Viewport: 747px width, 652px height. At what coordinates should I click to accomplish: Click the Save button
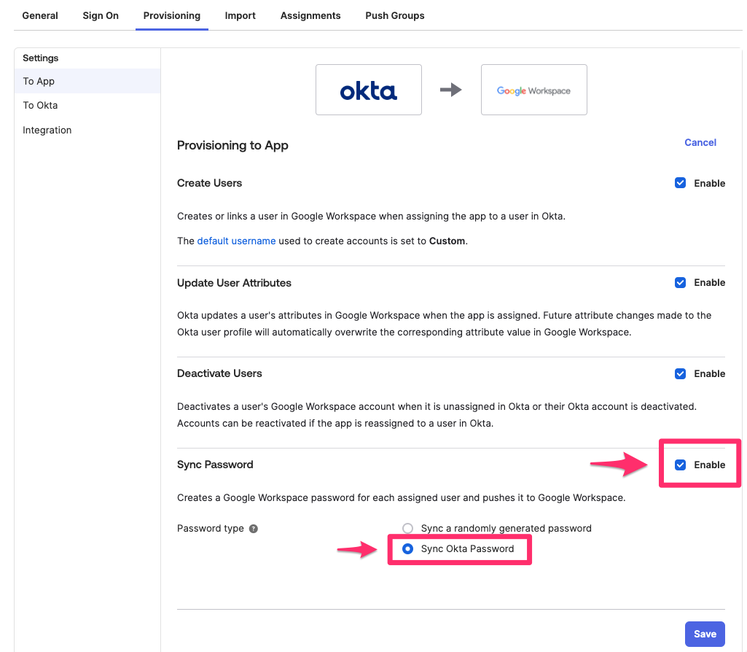[x=704, y=634]
